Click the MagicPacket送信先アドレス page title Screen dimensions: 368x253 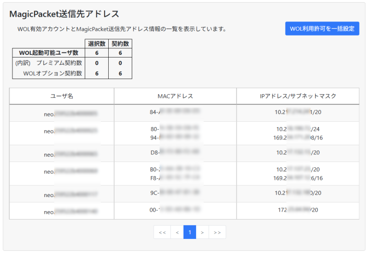point(64,14)
